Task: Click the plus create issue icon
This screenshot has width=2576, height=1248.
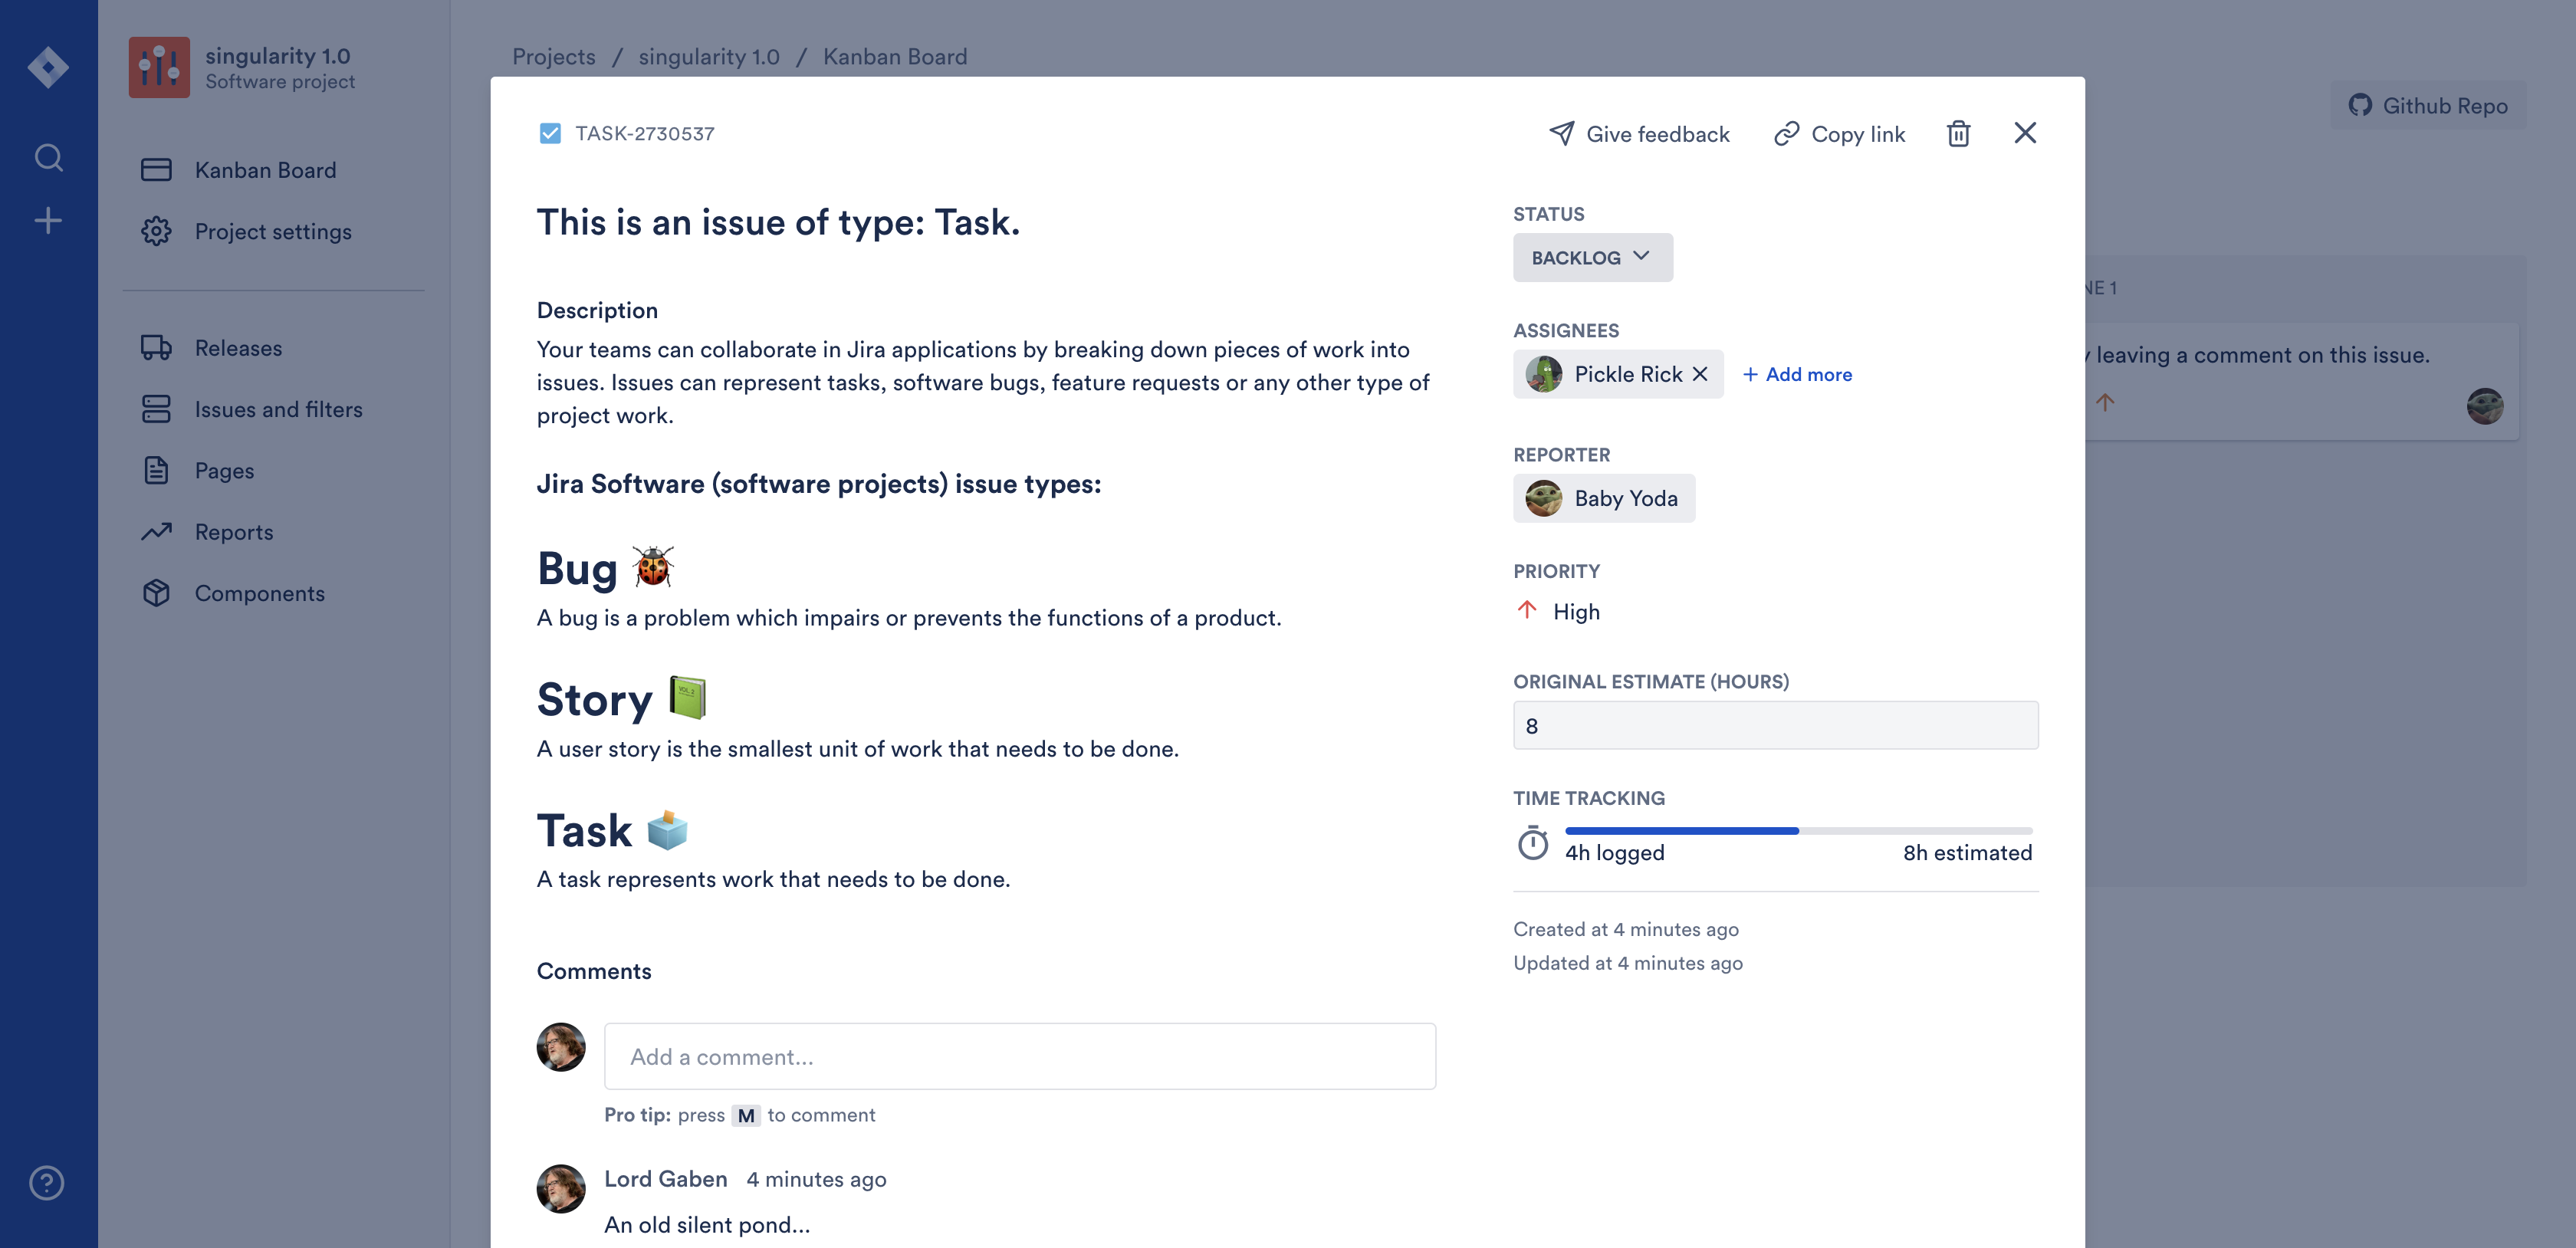Action: (48, 220)
